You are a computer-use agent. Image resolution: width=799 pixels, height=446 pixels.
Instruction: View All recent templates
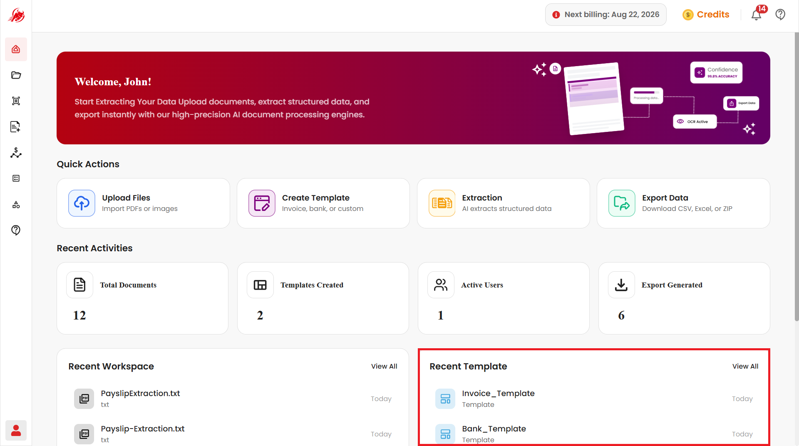[x=745, y=366]
